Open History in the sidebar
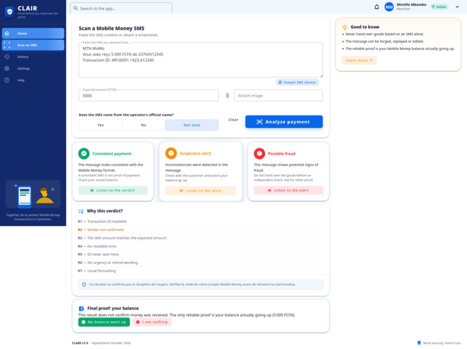The width and height of the screenshot is (467, 349). coord(33,57)
